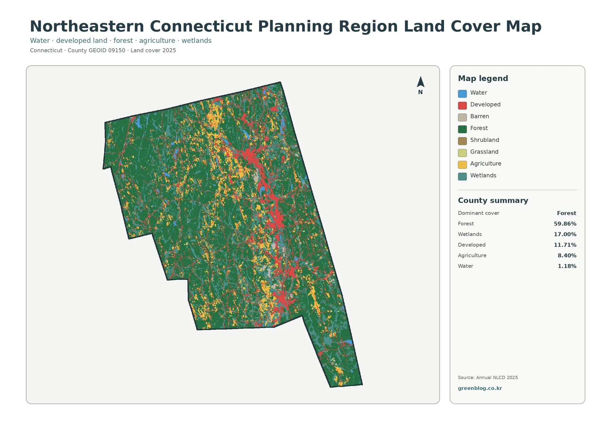The width and height of the screenshot is (611, 432).
Task: Click the 17.00% Wetlands value
Action: [x=565, y=234]
